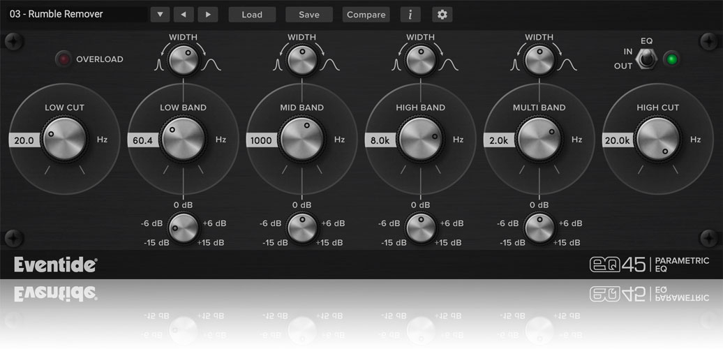
Task: Open the info panel with the i icon
Action: (410, 15)
